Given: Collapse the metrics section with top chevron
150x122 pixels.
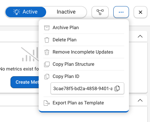Looking at the screenshot, I should coord(140,36).
